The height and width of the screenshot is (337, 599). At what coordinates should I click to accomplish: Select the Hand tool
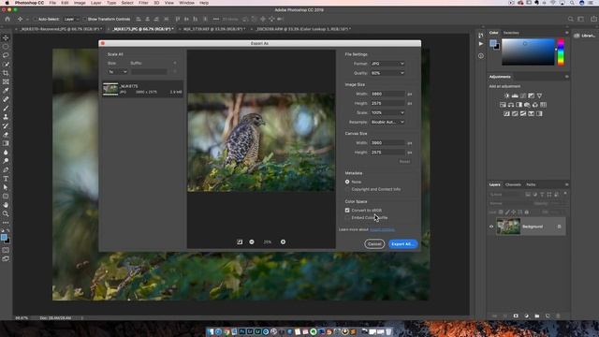tap(6, 205)
